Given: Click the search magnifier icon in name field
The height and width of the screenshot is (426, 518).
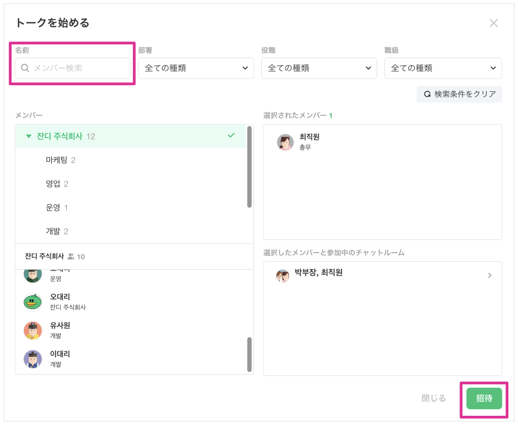Looking at the screenshot, I should 25,68.
